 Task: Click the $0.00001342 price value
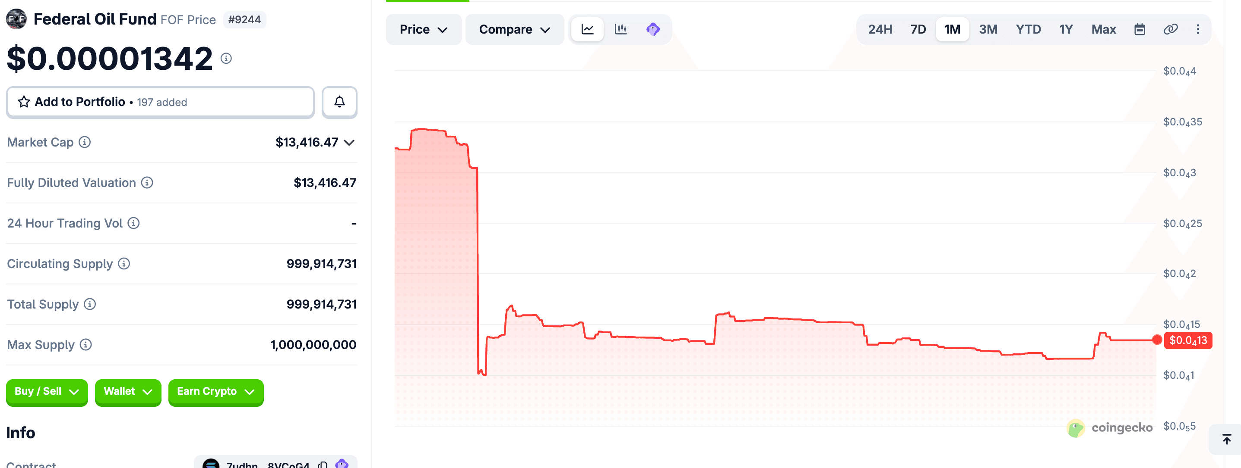pos(109,59)
